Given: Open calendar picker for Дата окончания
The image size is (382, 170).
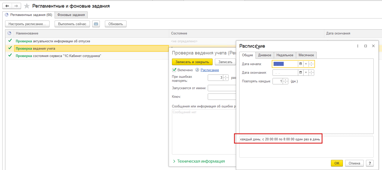Looking at the screenshot, I should coord(300,72).
